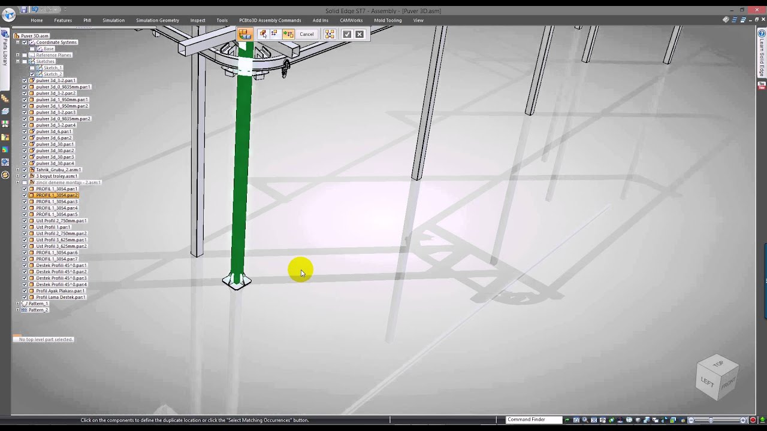767x431 pixels.
Task: Check the Sketch_1 visibility checkbox
Action: (32, 68)
